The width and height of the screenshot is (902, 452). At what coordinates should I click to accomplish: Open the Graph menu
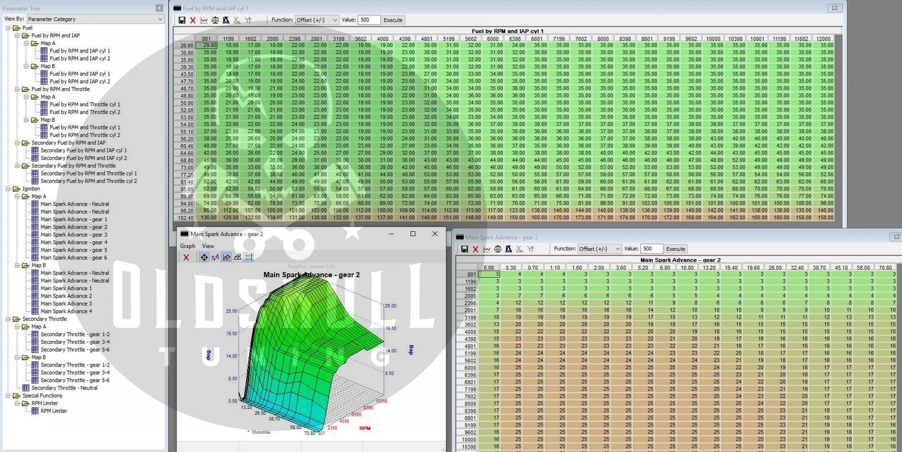187,246
